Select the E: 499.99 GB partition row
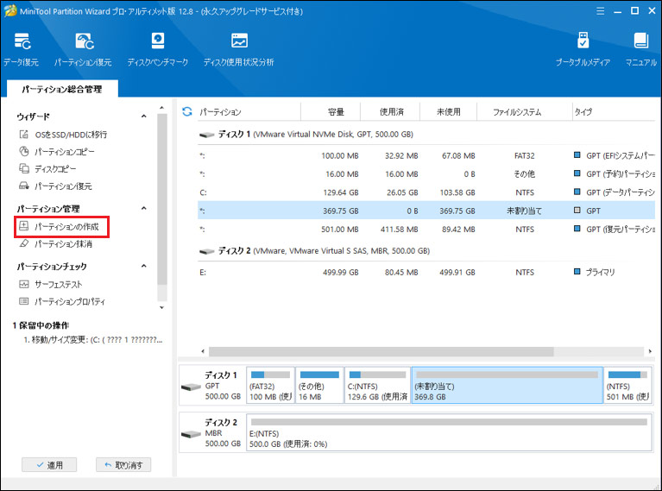Screen dimensions: 662x491 coord(426,273)
